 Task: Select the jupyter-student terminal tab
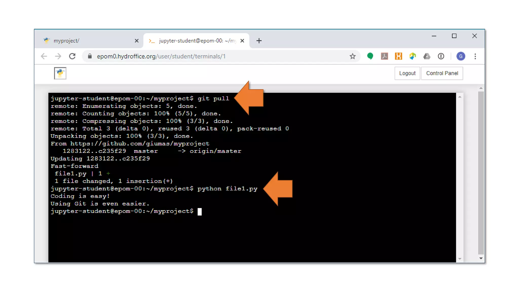click(193, 41)
